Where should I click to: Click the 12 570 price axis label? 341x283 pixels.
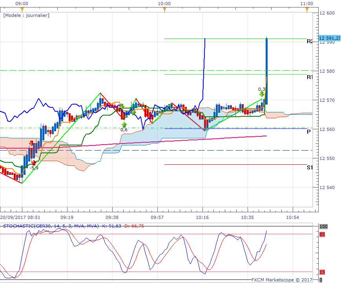point(327,100)
